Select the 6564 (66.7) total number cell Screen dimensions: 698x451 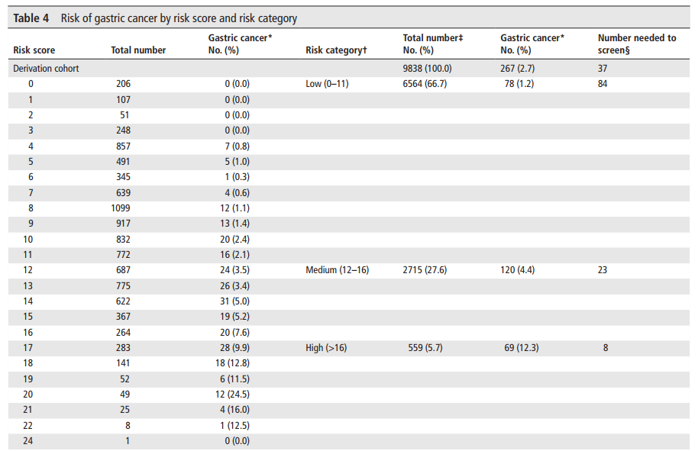[425, 84]
